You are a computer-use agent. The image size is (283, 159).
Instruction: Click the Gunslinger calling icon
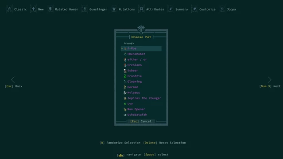(85, 9)
